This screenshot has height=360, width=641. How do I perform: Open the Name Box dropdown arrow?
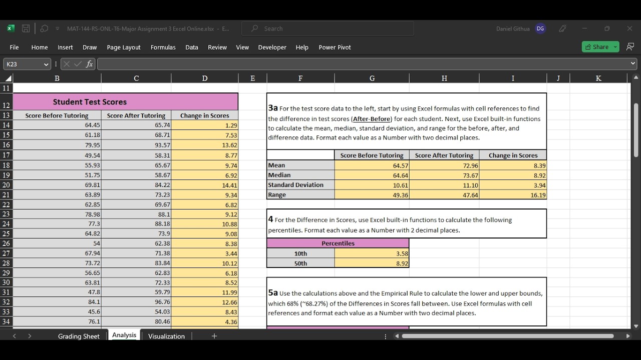(46, 64)
